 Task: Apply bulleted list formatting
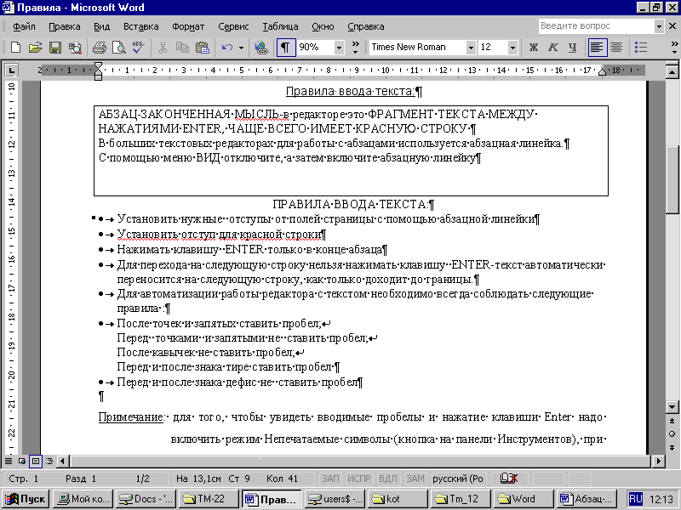click(641, 48)
